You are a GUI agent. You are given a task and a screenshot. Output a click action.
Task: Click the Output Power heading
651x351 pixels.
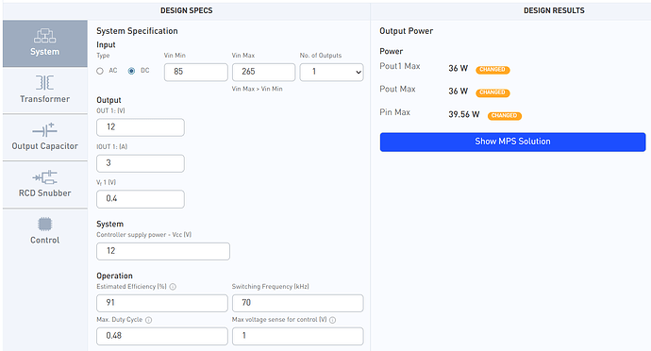pos(406,31)
